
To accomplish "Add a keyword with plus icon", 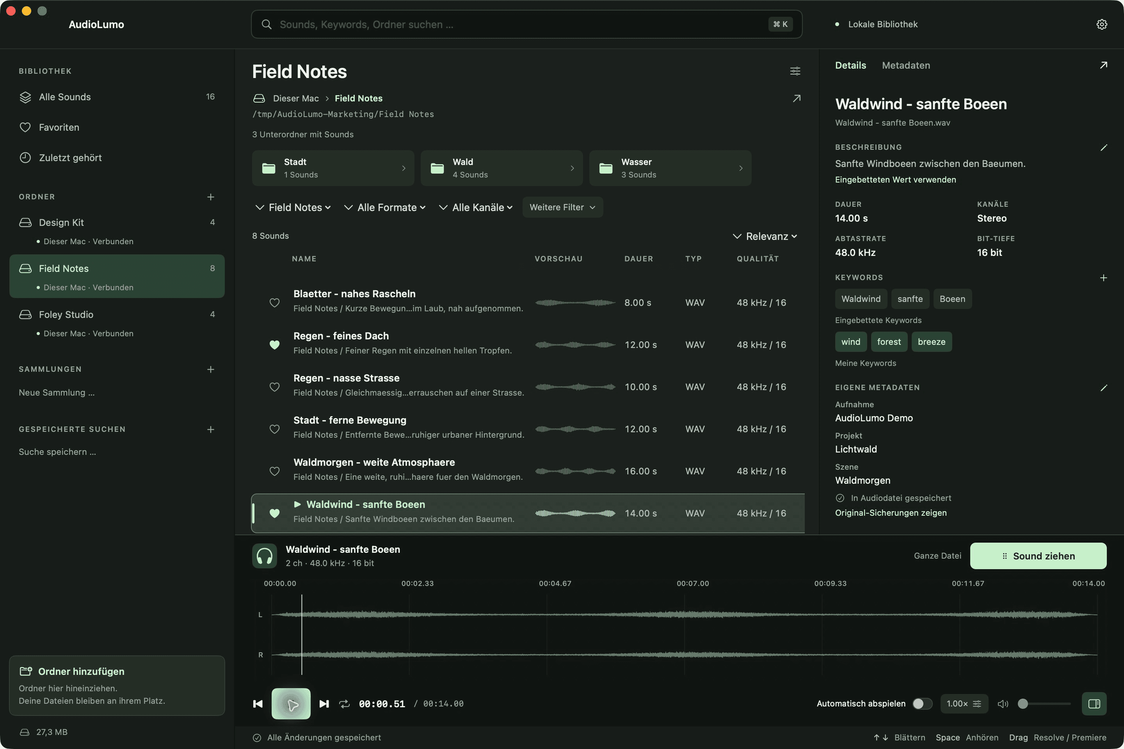I will 1103,277.
